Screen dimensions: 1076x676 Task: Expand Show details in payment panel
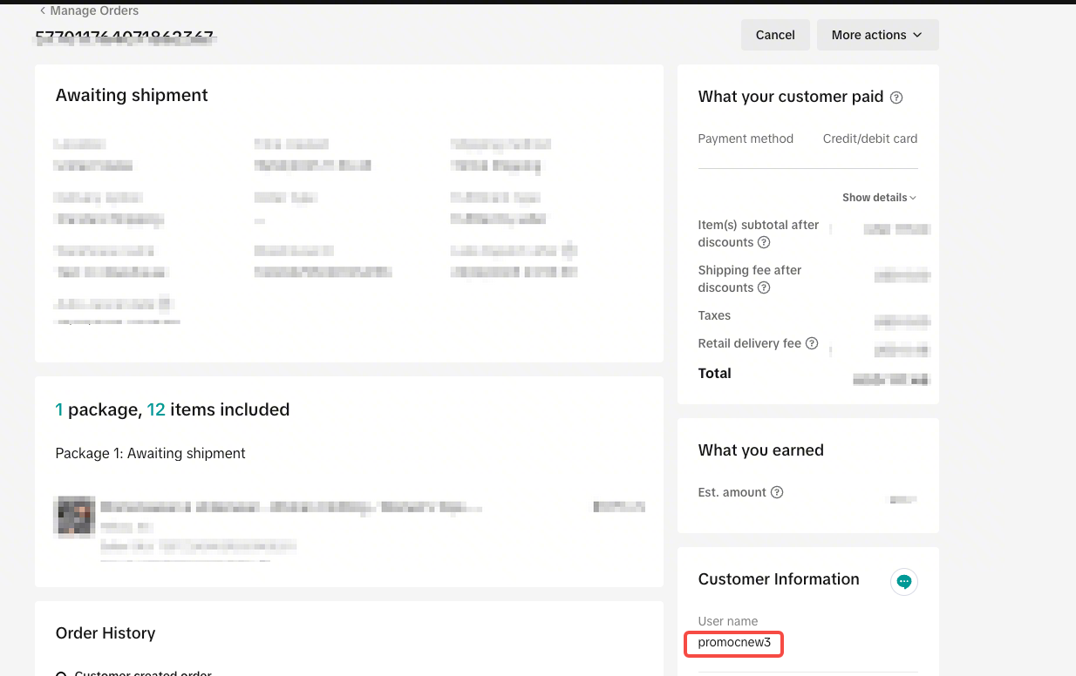tap(879, 198)
